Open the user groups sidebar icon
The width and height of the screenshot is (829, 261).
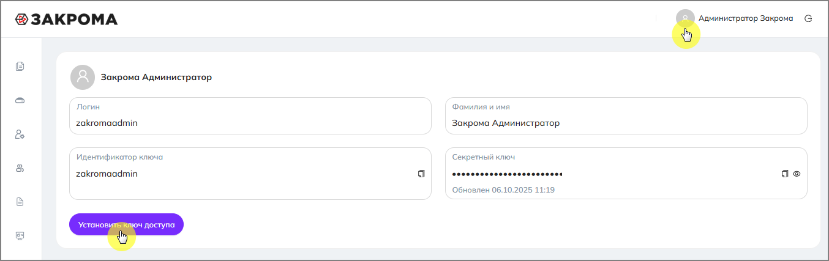(x=20, y=168)
